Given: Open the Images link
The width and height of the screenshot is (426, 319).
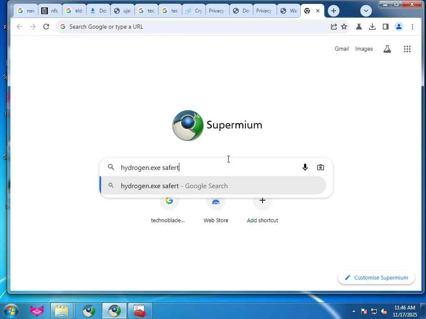Looking at the screenshot, I should point(364,49).
